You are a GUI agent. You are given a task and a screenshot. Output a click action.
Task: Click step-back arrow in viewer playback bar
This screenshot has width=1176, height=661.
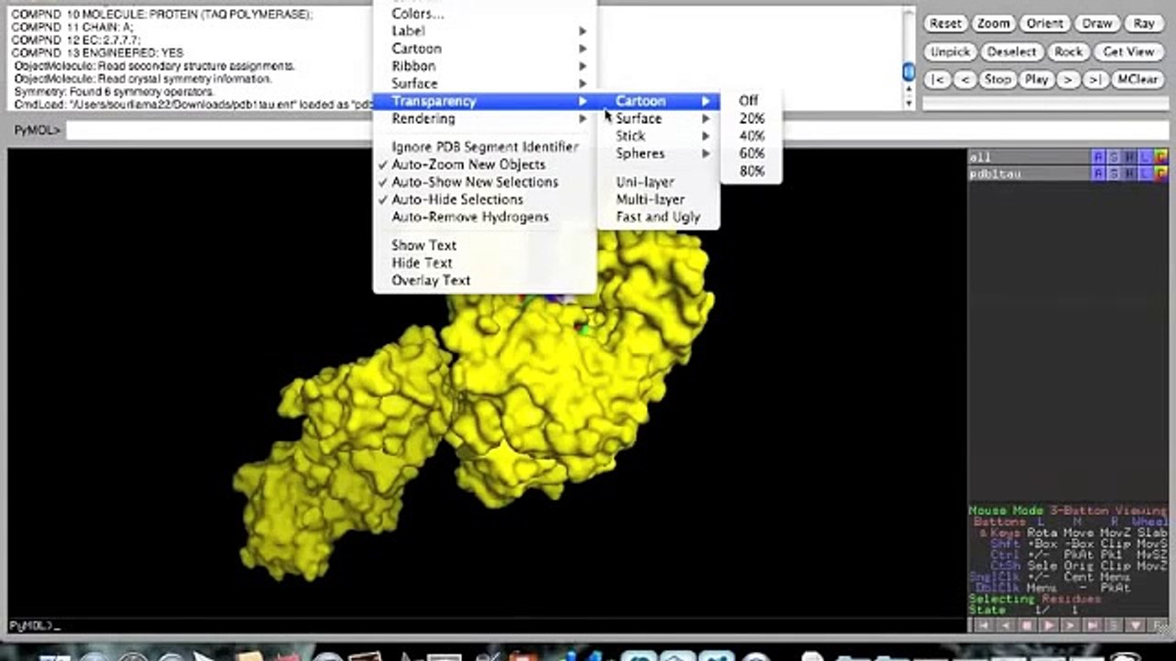(x=1005, y=625)
